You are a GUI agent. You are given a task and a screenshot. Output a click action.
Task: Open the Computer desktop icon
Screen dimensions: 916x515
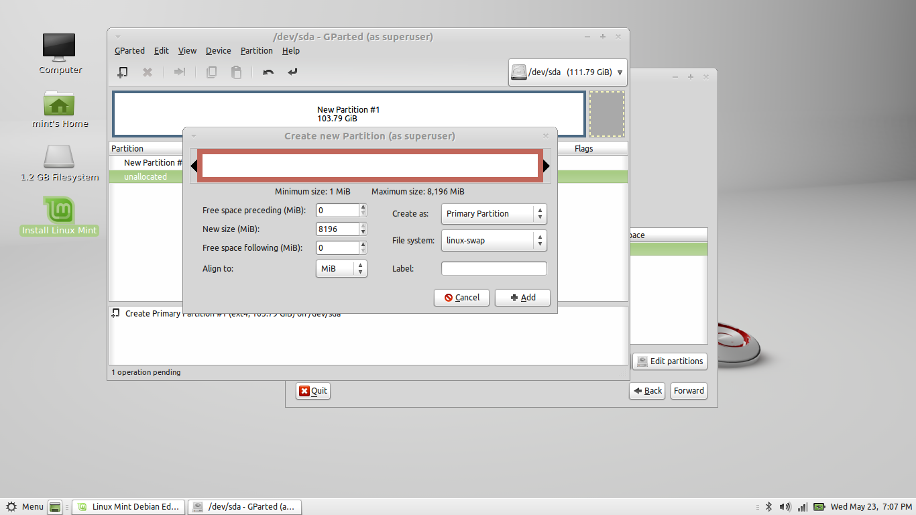[x=60, y=54]
